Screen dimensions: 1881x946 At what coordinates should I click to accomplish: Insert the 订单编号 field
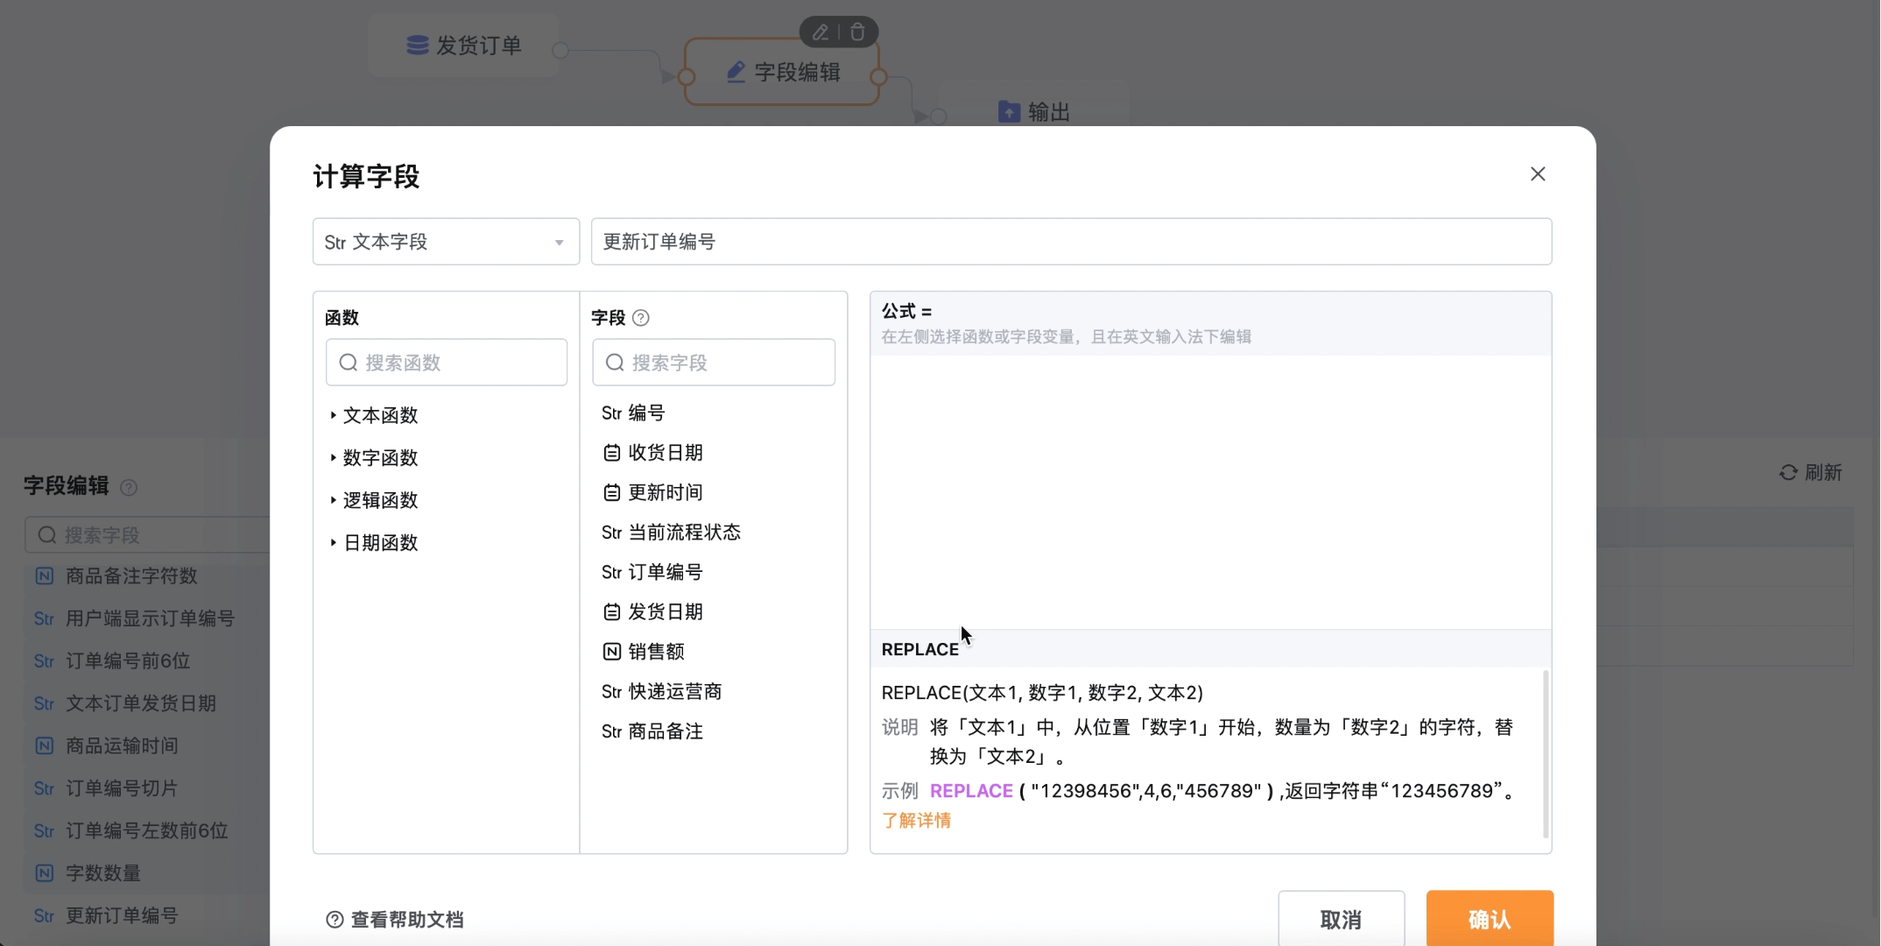tap(652, 572)
